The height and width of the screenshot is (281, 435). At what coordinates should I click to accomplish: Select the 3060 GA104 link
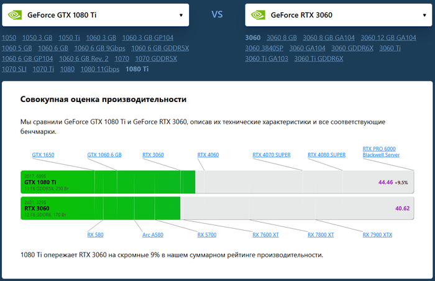[307, 48]
